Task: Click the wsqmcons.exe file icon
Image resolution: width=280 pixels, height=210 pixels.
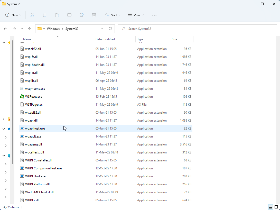Action: pos(22,88)
